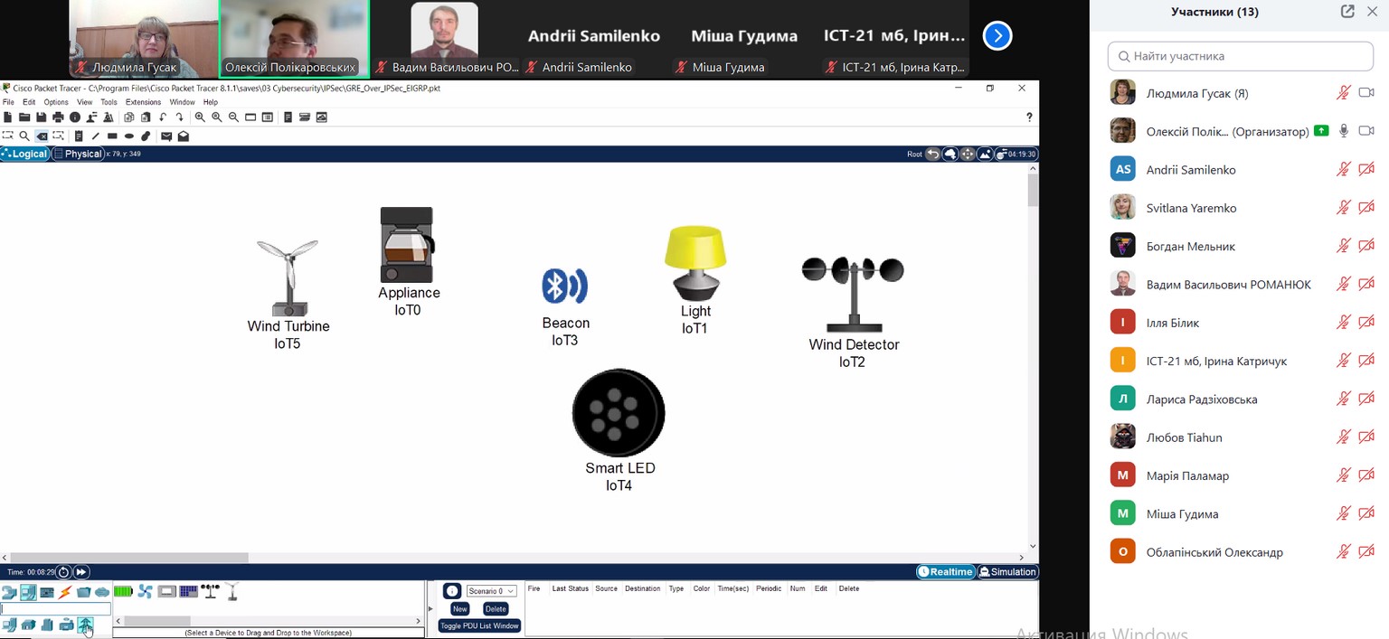
Task: Click the Print toolbar icon
Action: click(x=59, y=117)
